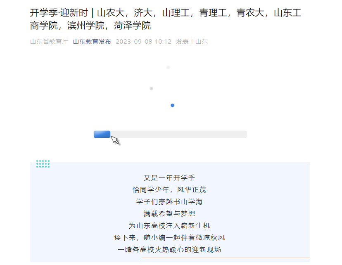
Task: Click the line 一睹各高校火热暖心的迎新现场
Action: [169, 250]
